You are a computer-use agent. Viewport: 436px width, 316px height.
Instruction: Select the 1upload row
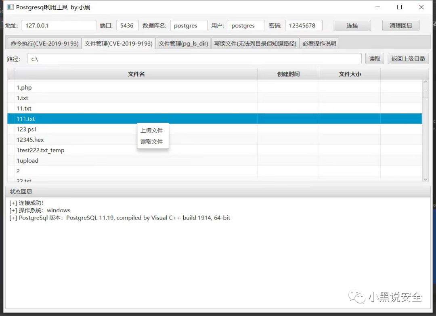coord(215,161)
